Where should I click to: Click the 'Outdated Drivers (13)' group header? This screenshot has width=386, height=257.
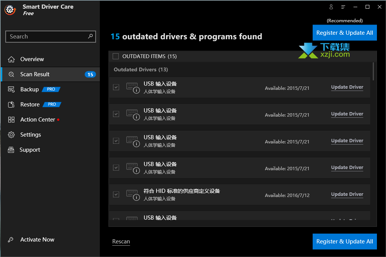[x=141, y=69]
